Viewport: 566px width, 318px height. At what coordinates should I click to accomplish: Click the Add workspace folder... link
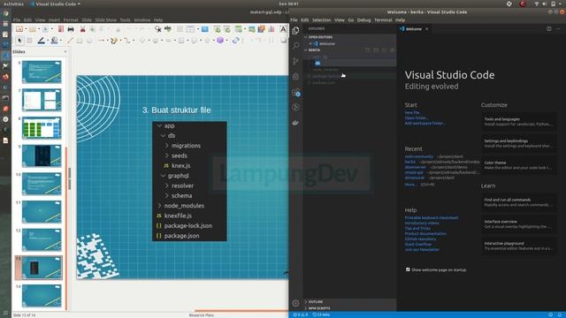(x=424, y=124)
